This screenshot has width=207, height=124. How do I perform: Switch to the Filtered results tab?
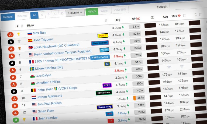coord(22,16)
